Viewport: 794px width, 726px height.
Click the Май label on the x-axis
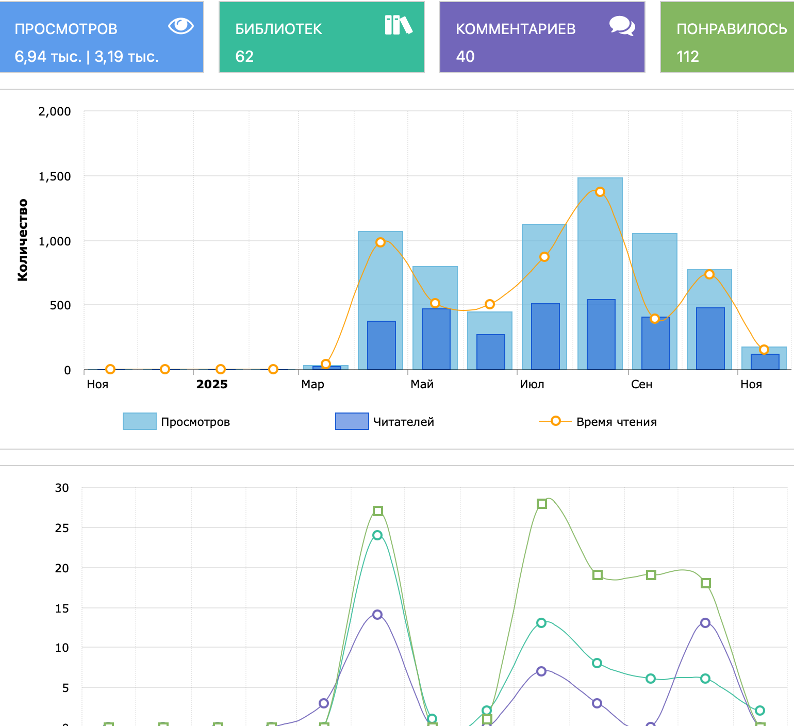click(422, 384)
